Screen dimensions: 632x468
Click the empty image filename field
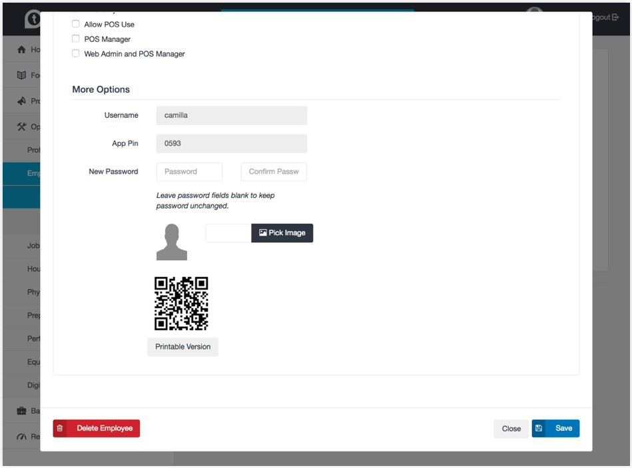click(x=228, y=233)
